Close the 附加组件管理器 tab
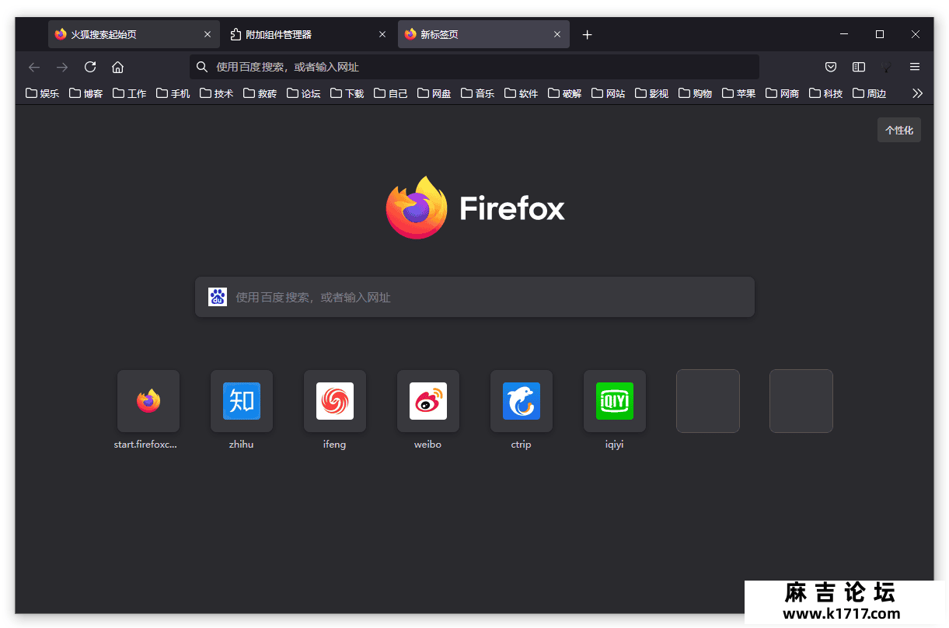This screenshot has height=628, width=949. (x=382, y=34)
